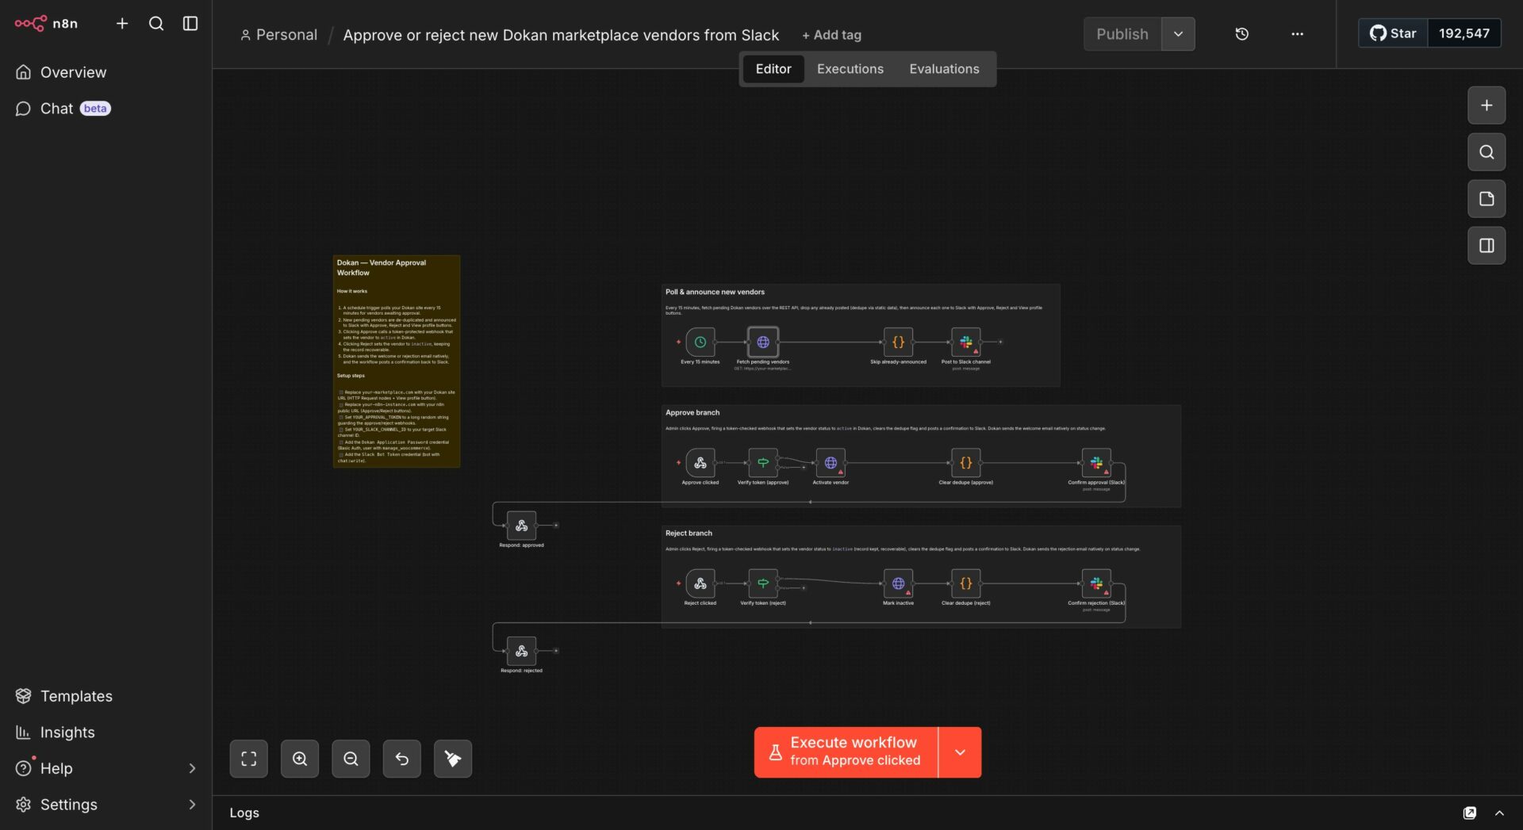This screenshot has height=830, width=1523.
Task: Add a sticky note to canvas
Action: (1487, 199)
